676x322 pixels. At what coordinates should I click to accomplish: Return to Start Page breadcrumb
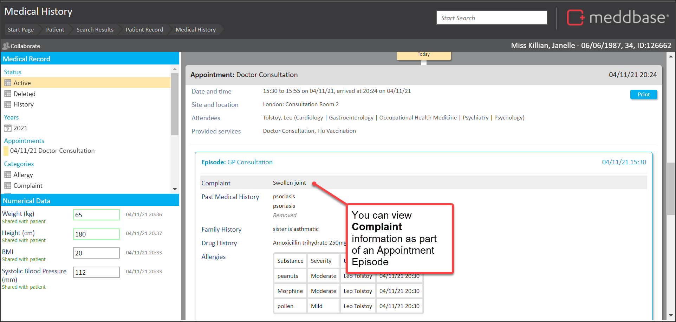point(21,30)
